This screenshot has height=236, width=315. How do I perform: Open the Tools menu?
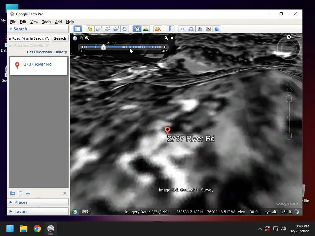pyautogui.click(x=46, y=22)
